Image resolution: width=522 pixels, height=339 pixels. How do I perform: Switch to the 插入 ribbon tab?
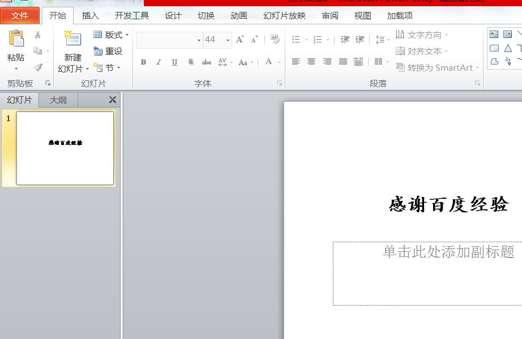90,15
